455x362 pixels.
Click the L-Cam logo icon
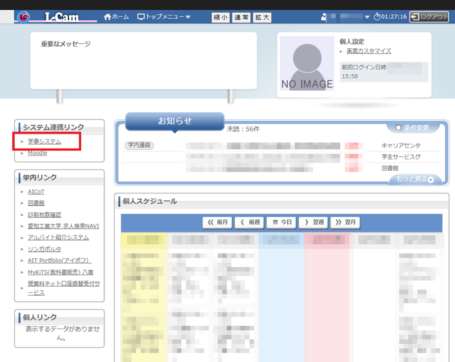coord(23,17)
